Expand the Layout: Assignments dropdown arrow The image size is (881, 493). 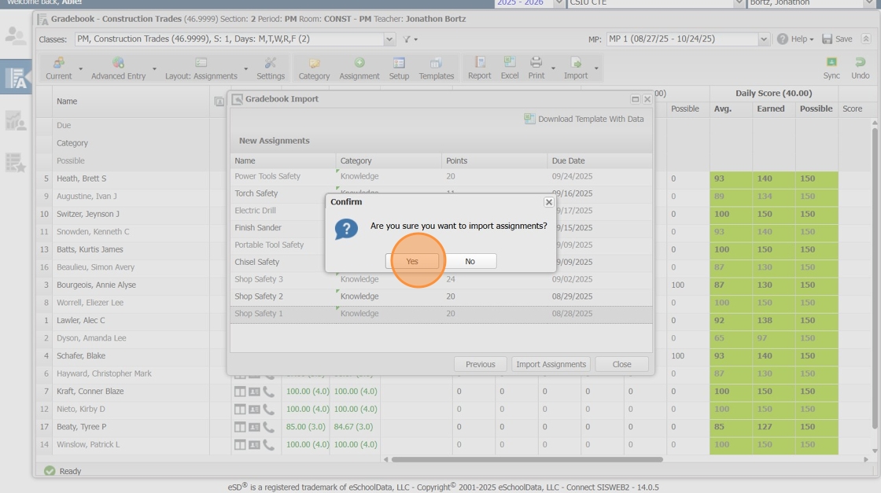tap(246, 69)
